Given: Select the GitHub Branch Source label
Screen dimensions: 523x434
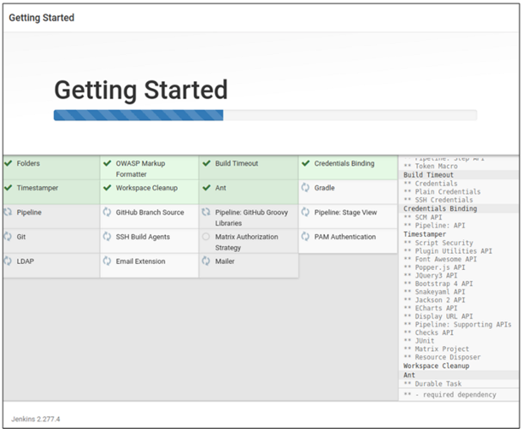Looking at the screenshot, I should point(150,213).
